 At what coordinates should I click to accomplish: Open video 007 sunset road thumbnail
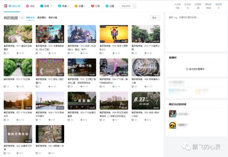[18, 101]
